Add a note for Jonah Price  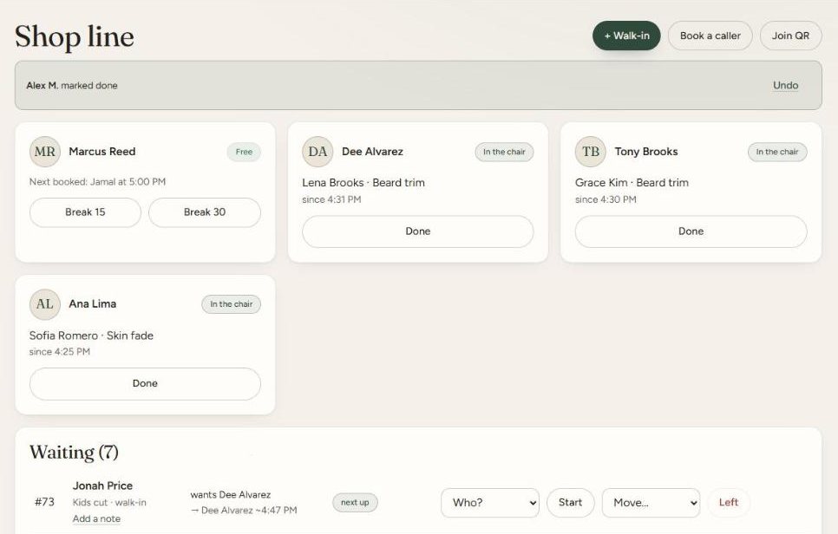[96, 518]
